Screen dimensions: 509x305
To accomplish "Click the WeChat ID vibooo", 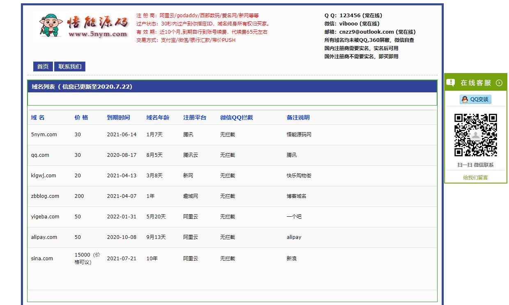I will [349, 24].
